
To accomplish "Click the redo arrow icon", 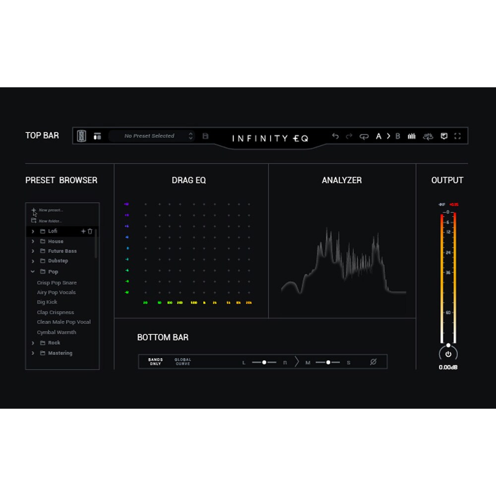I will click(349, 136).
